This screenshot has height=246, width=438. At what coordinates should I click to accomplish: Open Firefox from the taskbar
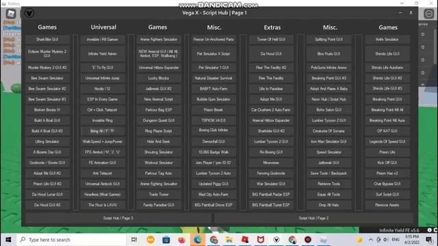[x=182, y=240]
